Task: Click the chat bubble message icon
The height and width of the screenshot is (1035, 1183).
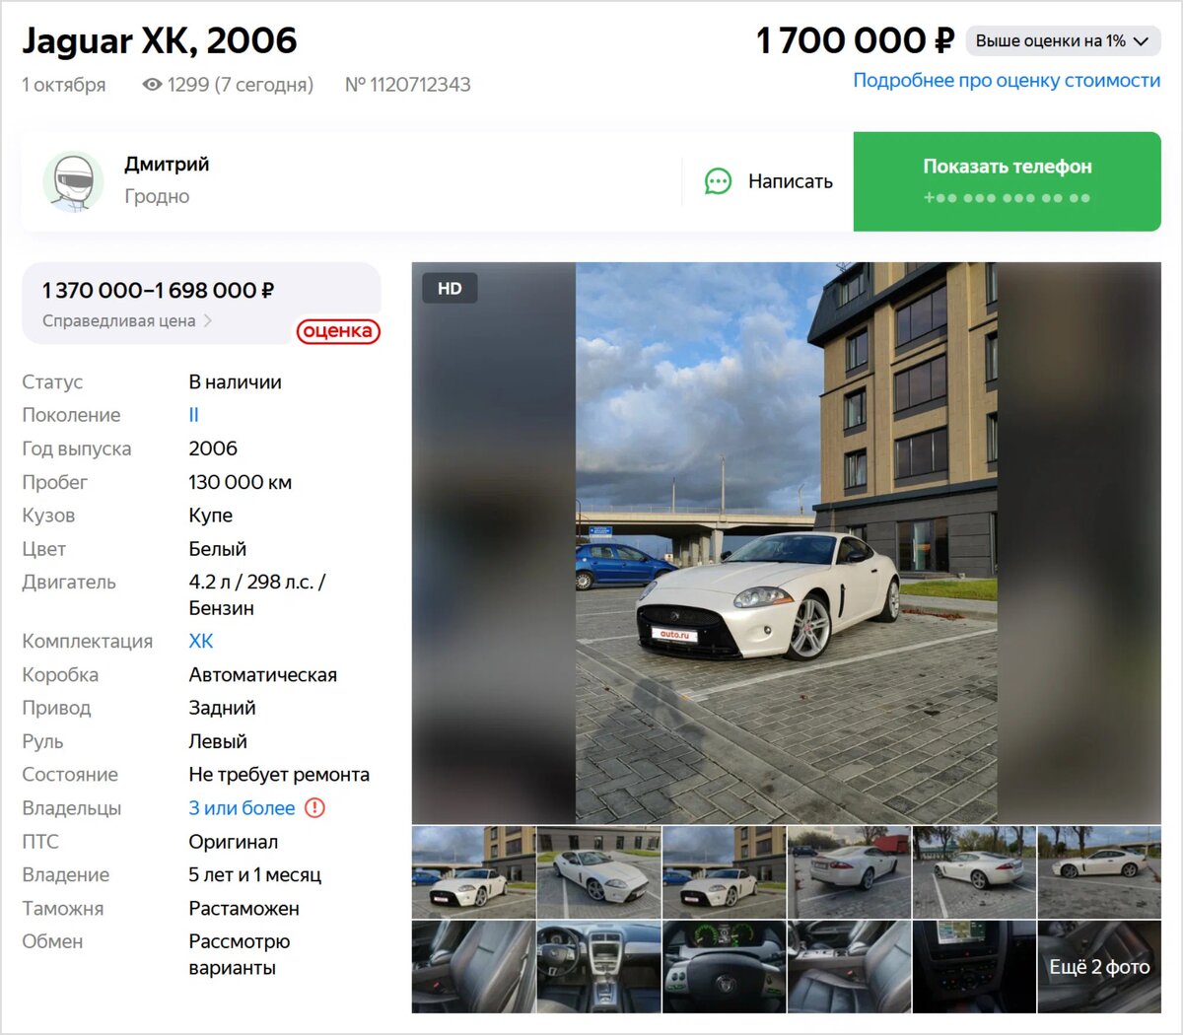Action: point(718,181)
